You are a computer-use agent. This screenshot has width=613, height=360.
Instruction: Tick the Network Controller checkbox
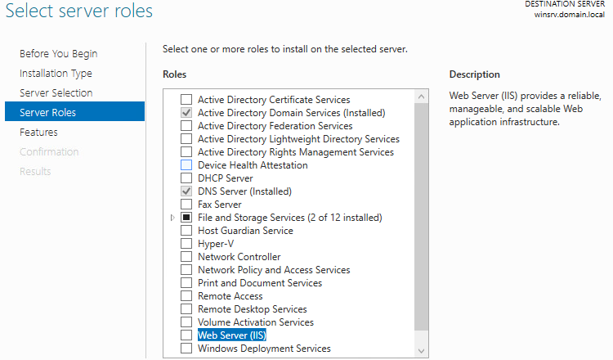click(186, 257)
